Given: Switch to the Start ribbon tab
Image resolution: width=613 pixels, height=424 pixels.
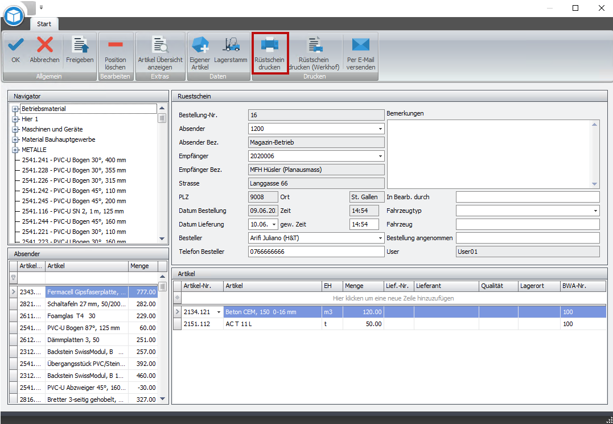Looking at the screenshot, I should pyautogui.click(x=44, y=24).
